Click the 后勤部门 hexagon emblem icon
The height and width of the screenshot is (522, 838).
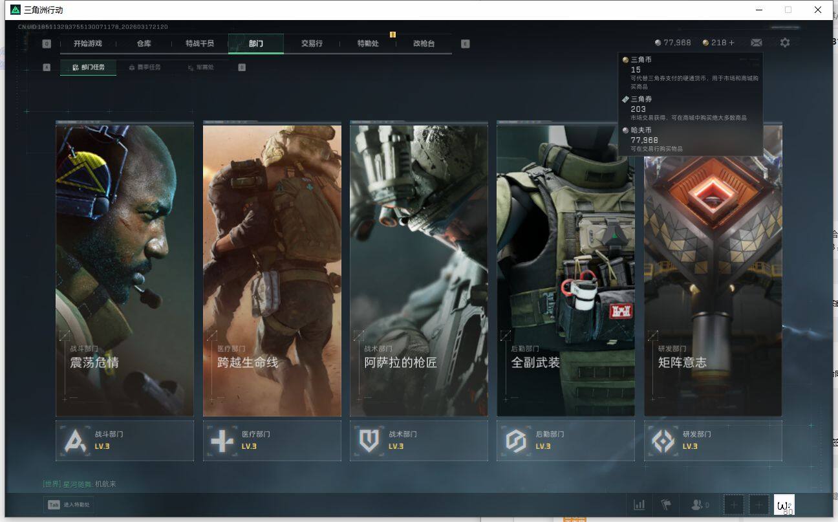click(x=515, y=441)
